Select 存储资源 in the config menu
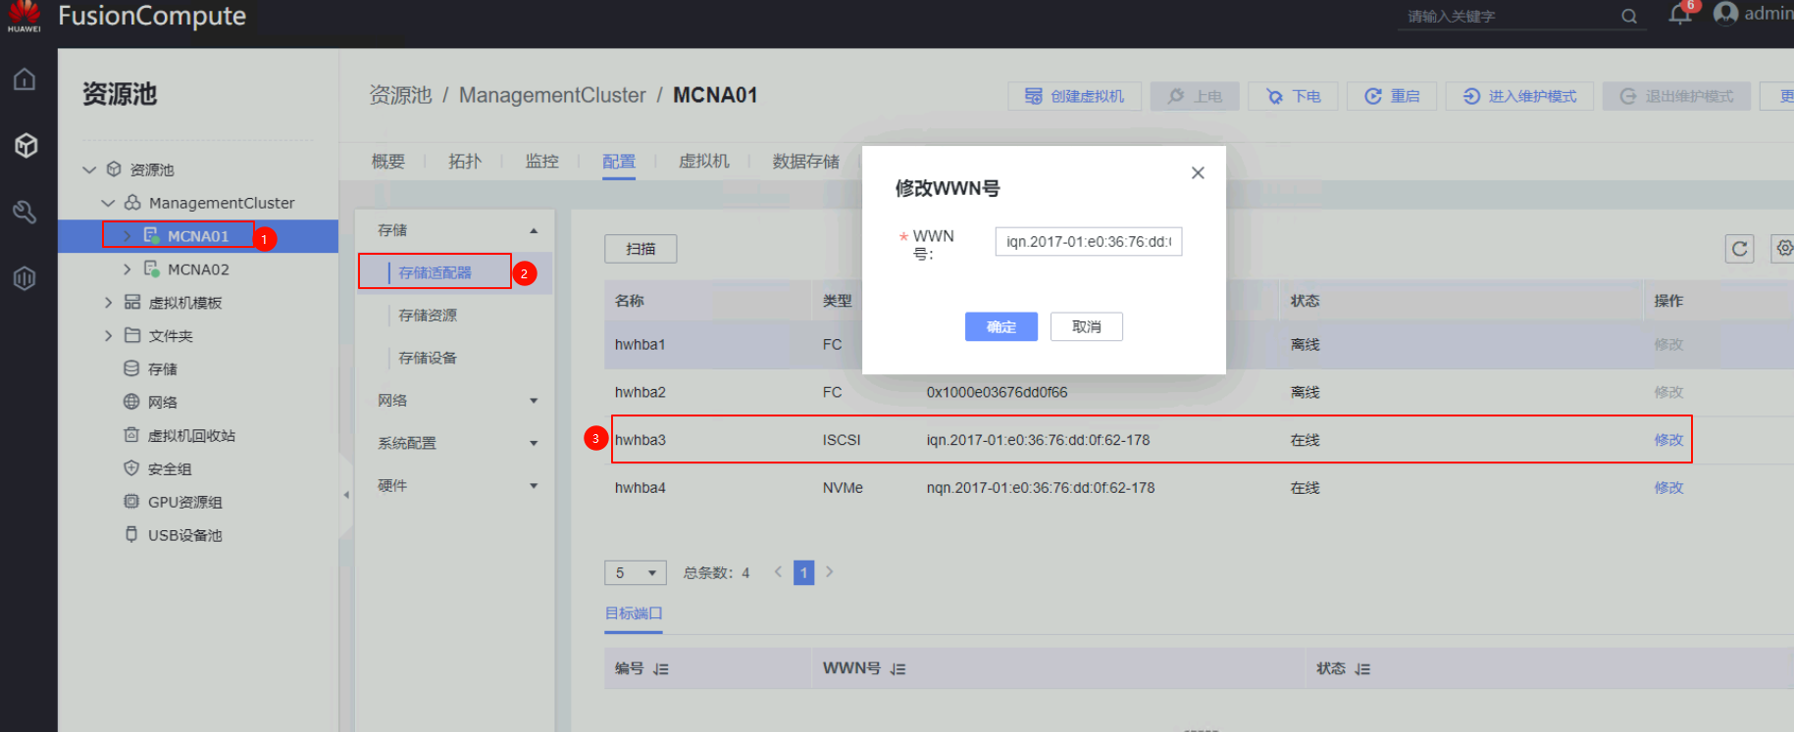 [428, 316]
